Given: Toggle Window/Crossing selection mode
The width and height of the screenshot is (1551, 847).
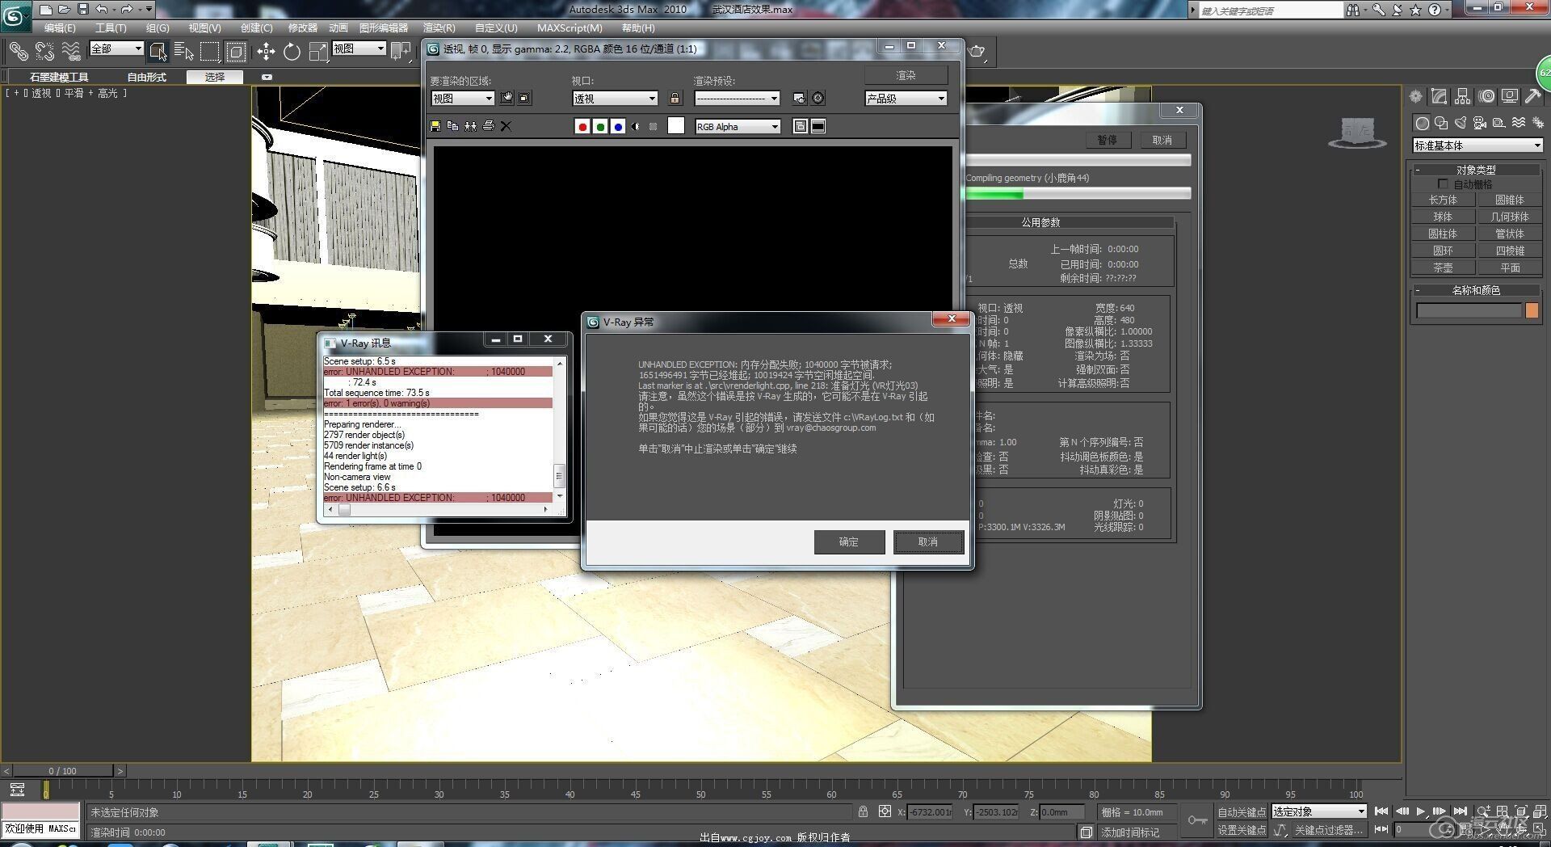Looking at the screenshot, I should tap(236, 52).
